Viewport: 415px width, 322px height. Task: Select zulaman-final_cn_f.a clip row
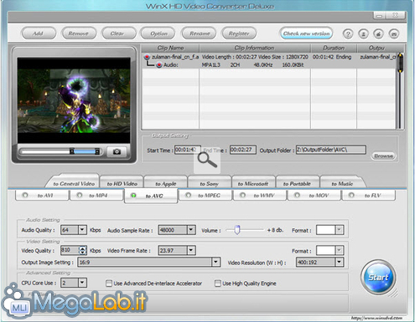click(270, 57)
